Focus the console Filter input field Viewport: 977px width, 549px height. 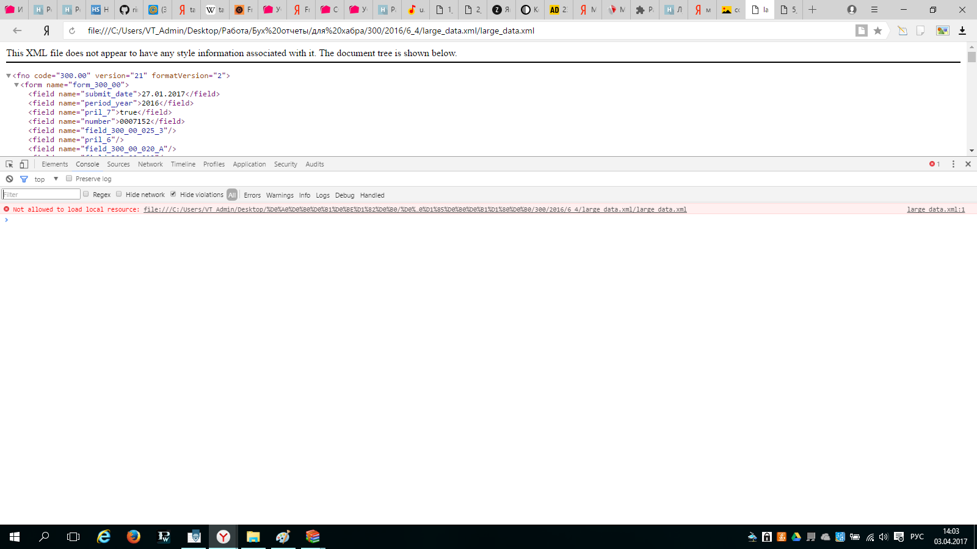41,195
